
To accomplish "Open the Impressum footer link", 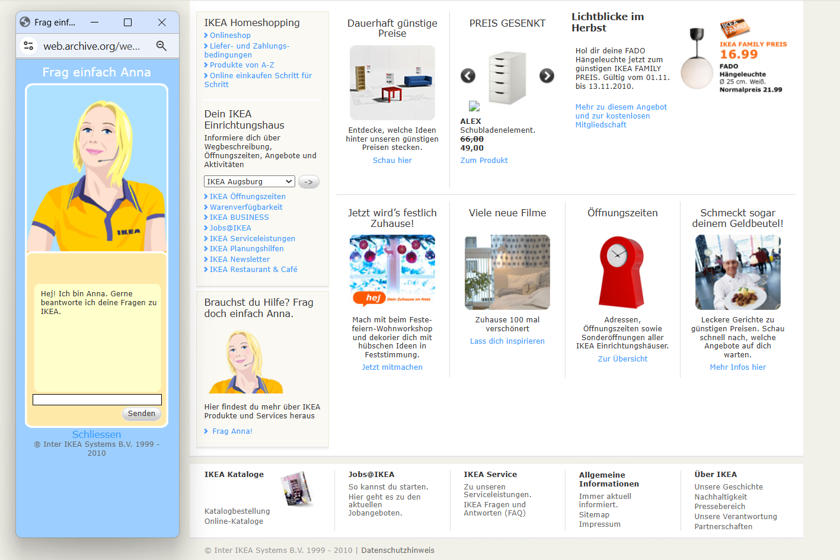I will [600, 524].
